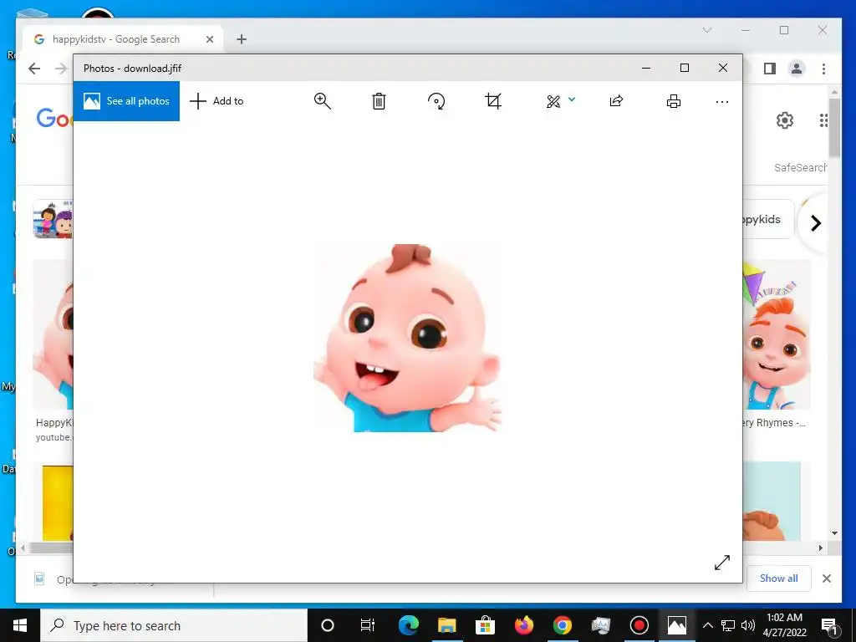The image size is (856, 642).
Task: Show hidden tray icons chevron
Action: [x=707, y=625]
